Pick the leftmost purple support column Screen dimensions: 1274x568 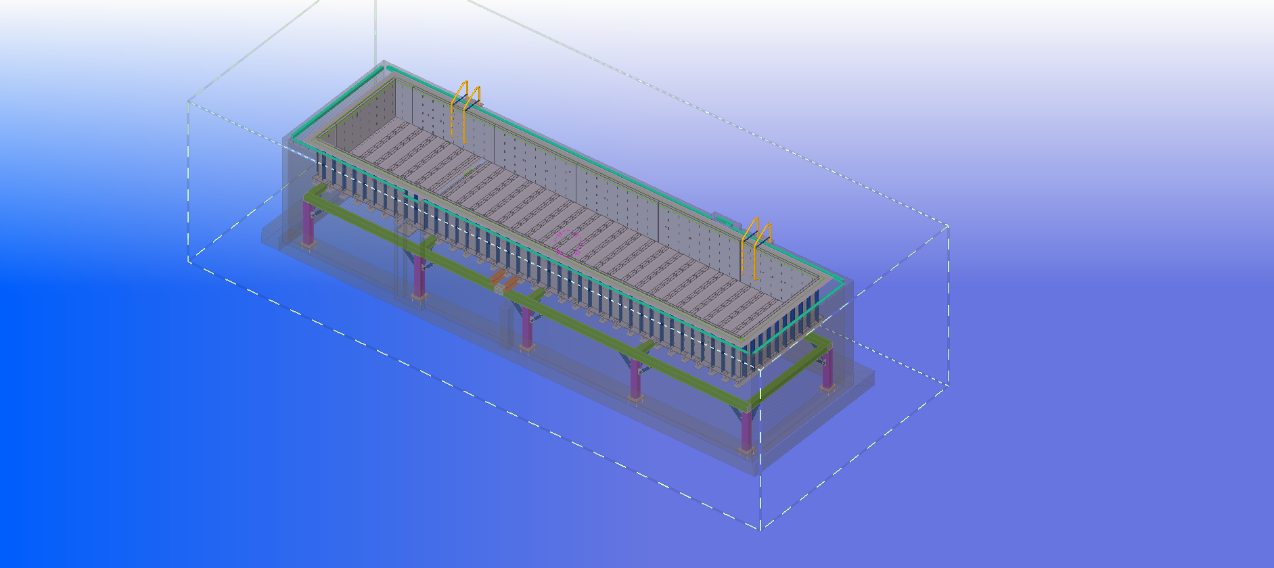[309, 229]
